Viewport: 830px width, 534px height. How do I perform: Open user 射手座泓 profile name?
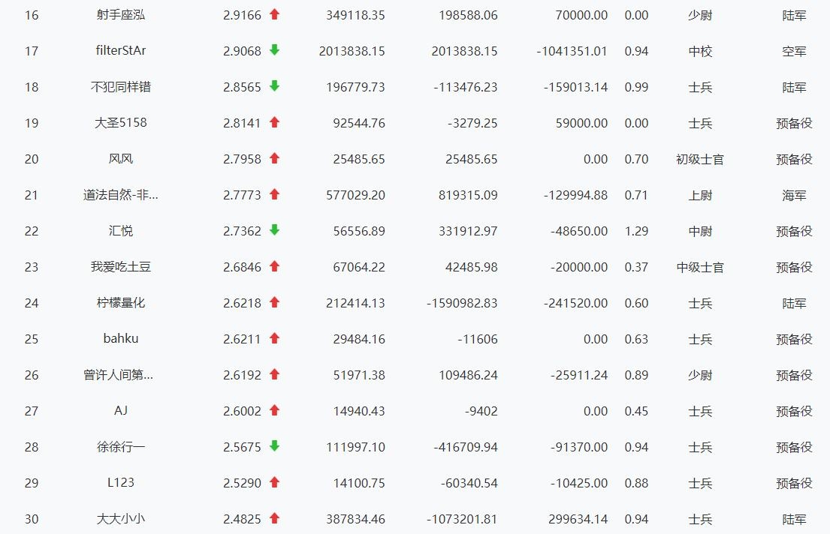click(x=121, y=15)
